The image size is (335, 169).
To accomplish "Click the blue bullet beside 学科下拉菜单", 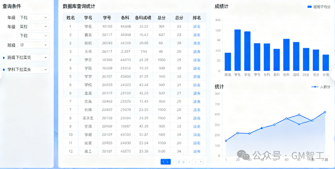I will (x=4, y=70).
